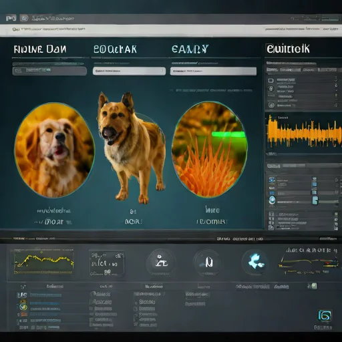Click the circular person-figure button in bottom toolbar
The image size is (342, 342).
[x=160, y=263]
